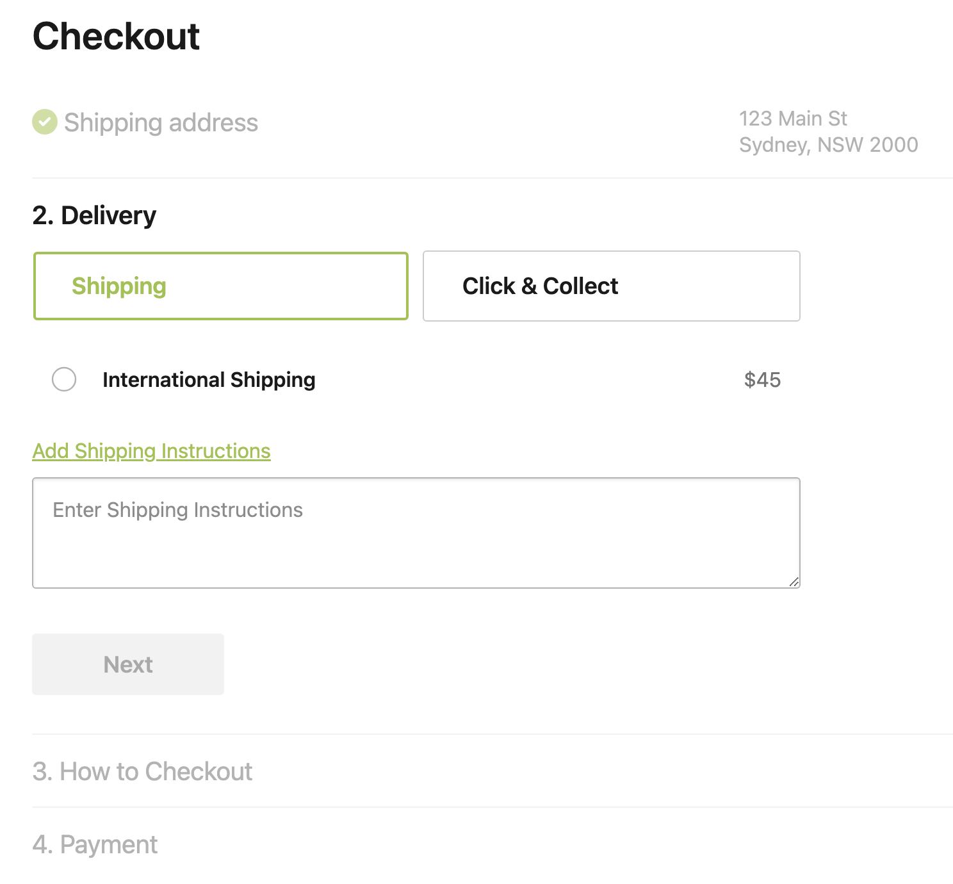
Task: Click the Shipping address step header
Action: pyautogui.click(x=161, y=123)
